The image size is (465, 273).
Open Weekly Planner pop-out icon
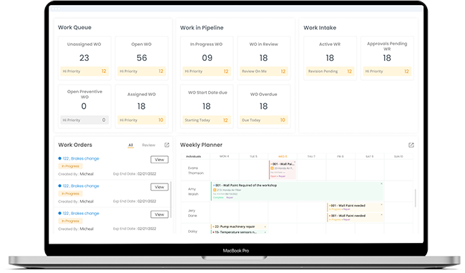[x=411, y=145]
